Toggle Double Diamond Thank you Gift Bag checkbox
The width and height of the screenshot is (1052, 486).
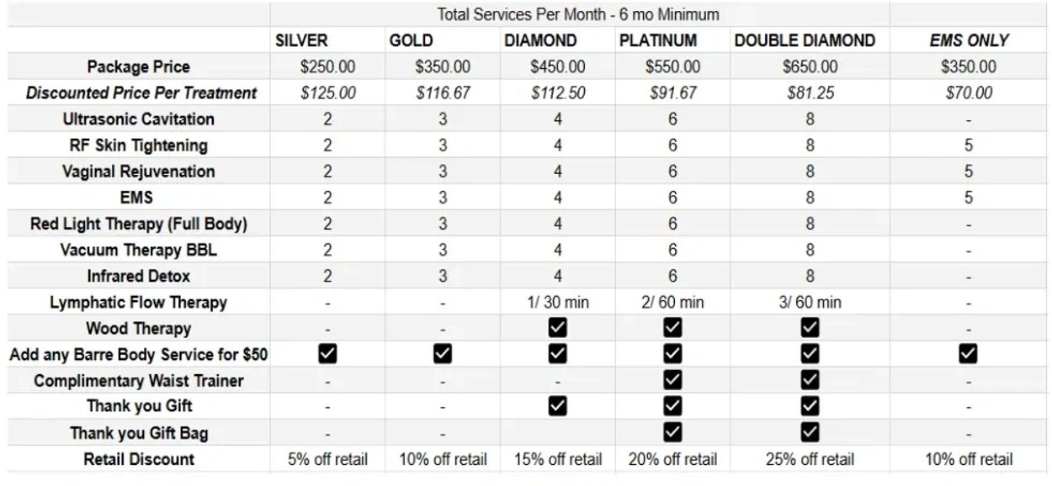pyautogui.click(x=810, y=432)
